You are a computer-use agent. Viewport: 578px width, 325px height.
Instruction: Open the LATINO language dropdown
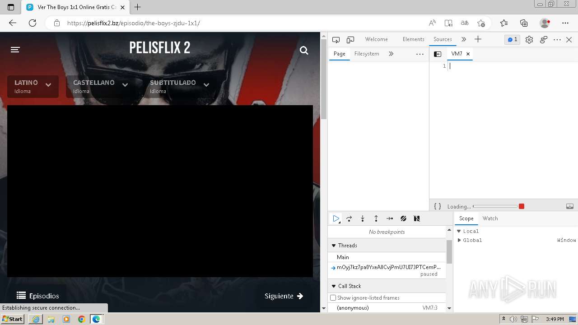click(33, 86)
